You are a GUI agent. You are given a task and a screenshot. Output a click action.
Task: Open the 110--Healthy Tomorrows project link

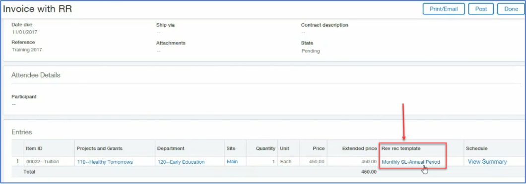(105, 162)
